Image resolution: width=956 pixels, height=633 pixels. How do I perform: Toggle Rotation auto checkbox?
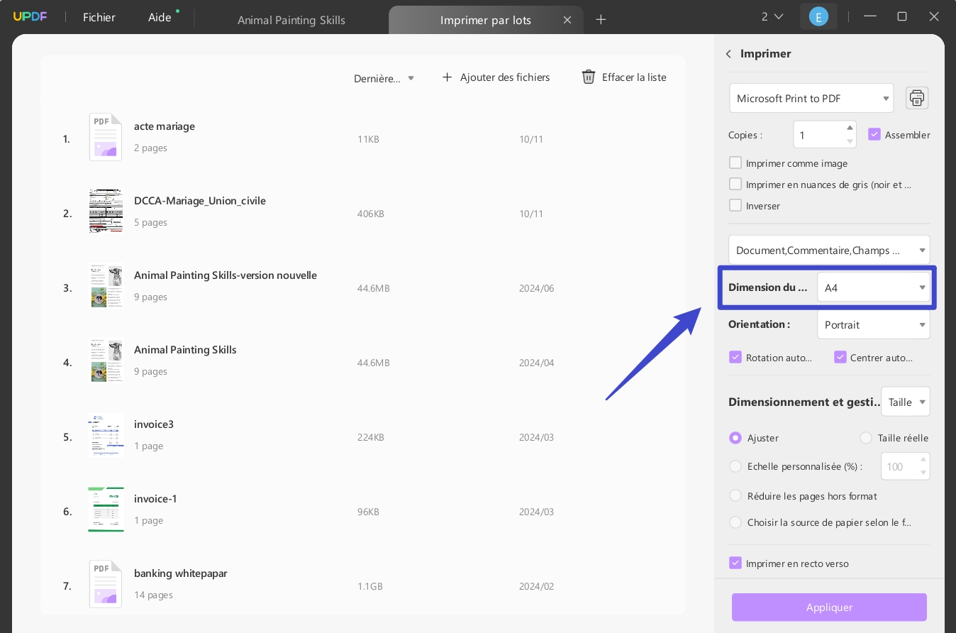(x=735, y=357)
